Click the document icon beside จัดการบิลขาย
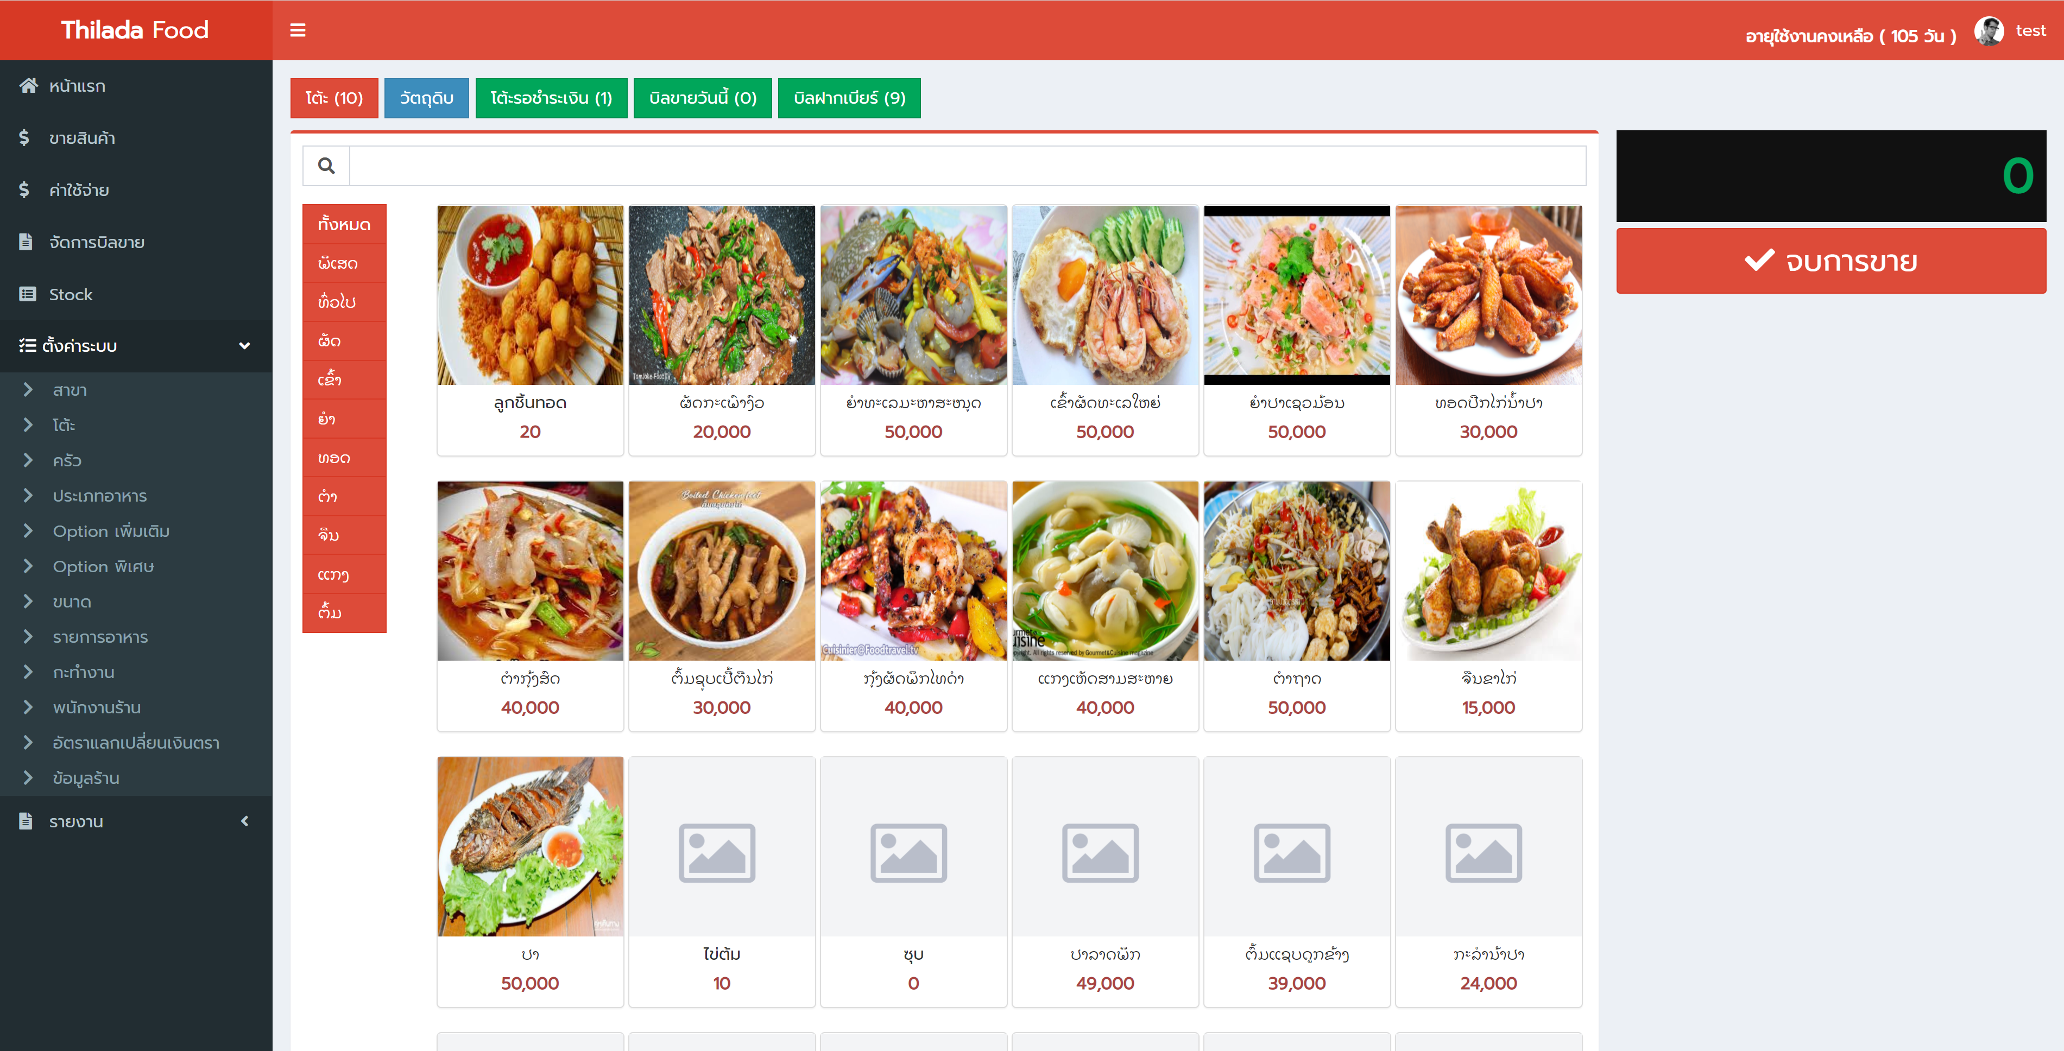Screen dimensions: 2064x1051 point(26,242)
